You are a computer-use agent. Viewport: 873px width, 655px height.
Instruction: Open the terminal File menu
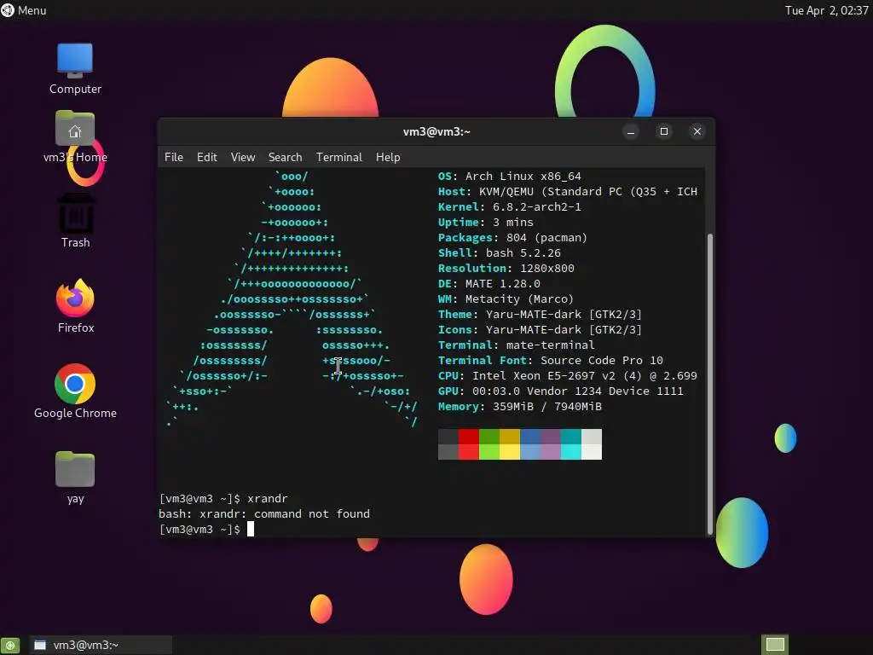click(x=174, y=157)
